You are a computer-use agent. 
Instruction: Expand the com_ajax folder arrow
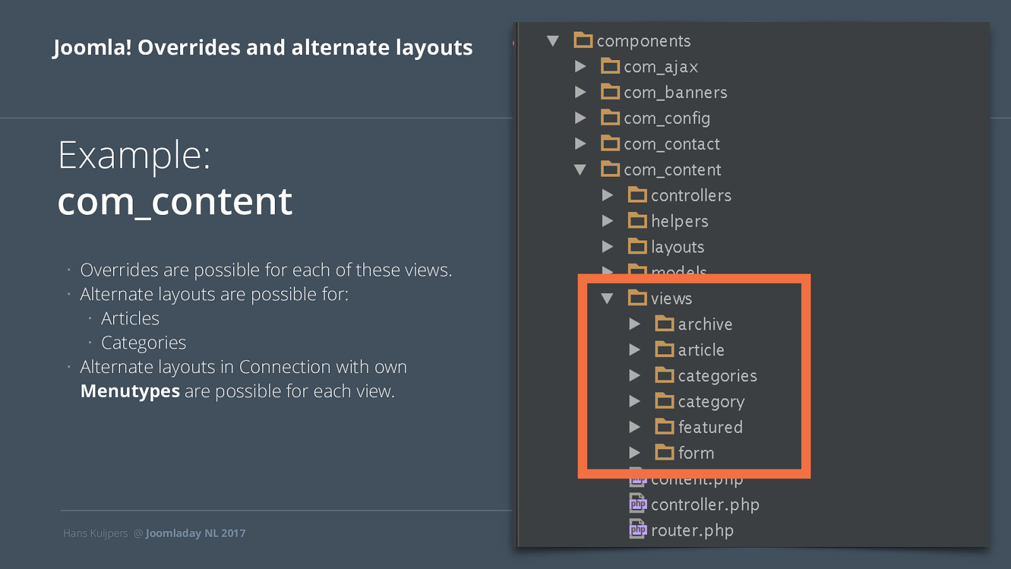(580, 66)
